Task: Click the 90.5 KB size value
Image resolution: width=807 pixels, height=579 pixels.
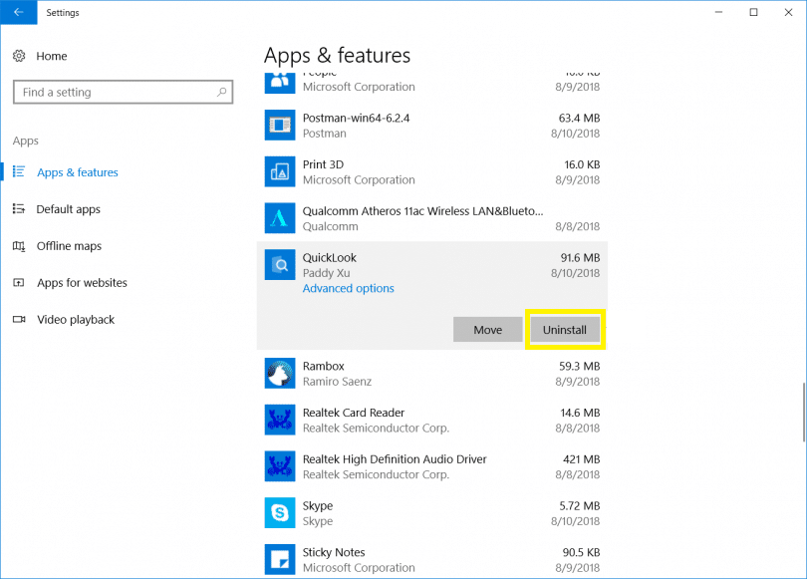Action: 581,552
